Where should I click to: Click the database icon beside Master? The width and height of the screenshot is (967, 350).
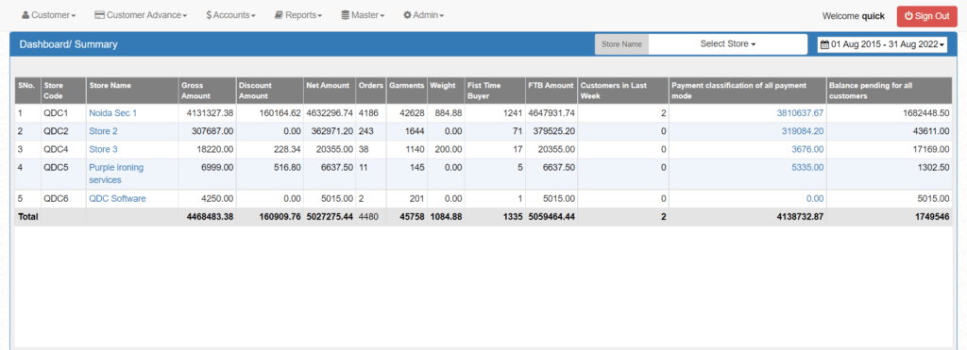346,15
